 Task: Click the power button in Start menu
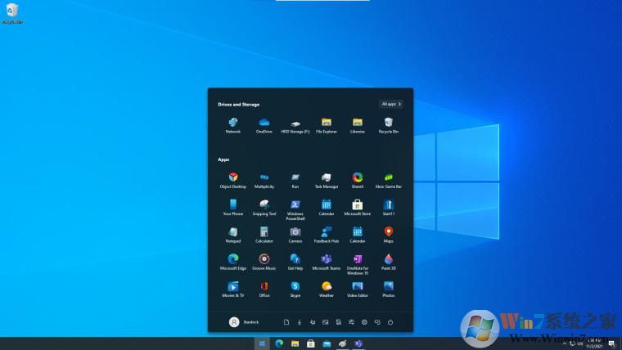[x=390, y=322]
